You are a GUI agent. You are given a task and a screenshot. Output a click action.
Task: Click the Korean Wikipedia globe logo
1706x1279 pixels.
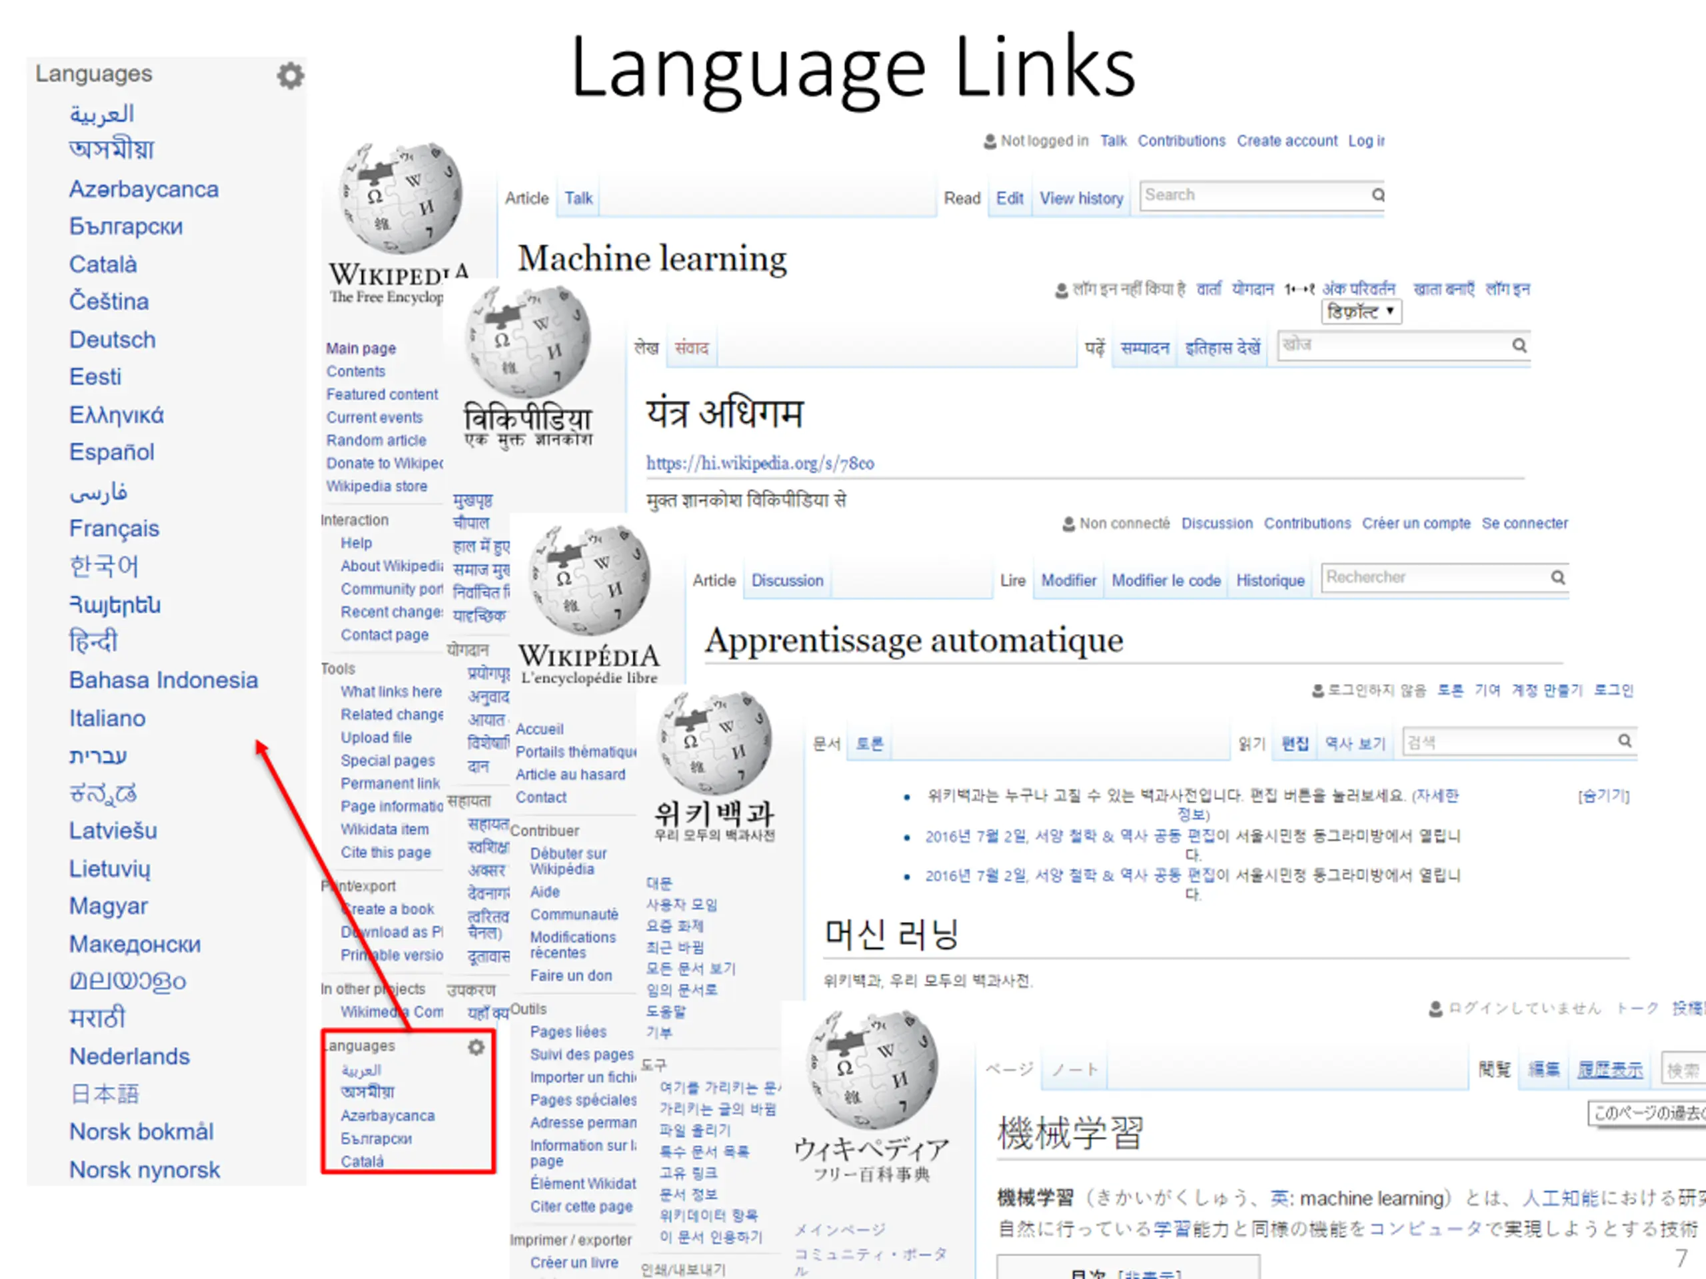(x=714, y=743)
